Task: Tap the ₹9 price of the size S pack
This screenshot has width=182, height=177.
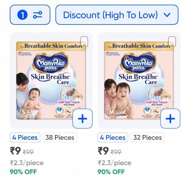Action: click(x=15, y=151)
